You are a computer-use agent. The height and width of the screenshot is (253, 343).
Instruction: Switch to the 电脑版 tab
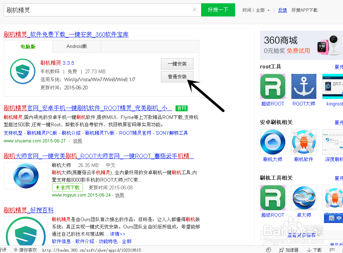(x=28, y=46)
